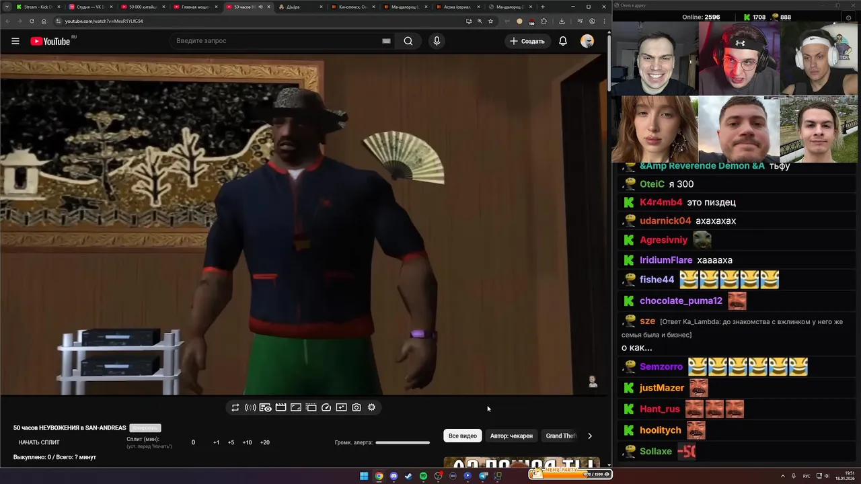The height and width of the screenshot is (484, 861).
Task: Go to the browser home page
Action: click(44, 21)
